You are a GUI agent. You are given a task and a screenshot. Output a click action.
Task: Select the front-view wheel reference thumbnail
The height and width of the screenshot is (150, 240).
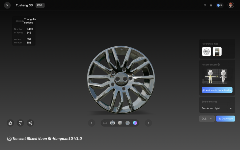206,51
